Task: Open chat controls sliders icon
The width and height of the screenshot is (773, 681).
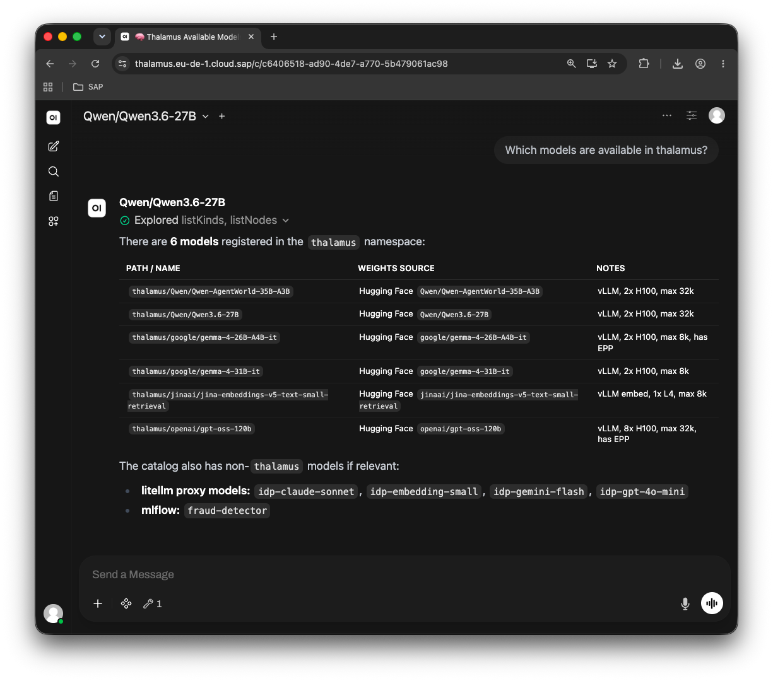Action: 692,115
